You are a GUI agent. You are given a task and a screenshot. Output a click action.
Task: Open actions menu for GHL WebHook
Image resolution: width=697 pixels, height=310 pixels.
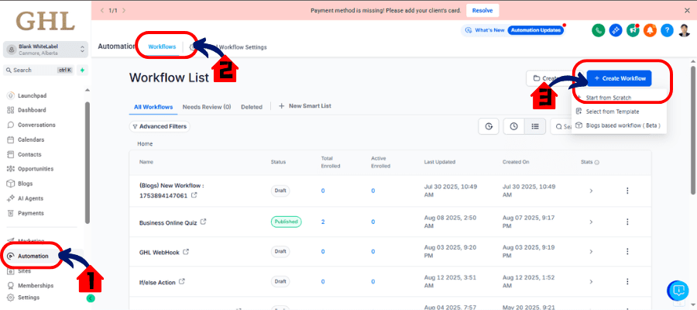pos(627,252)
